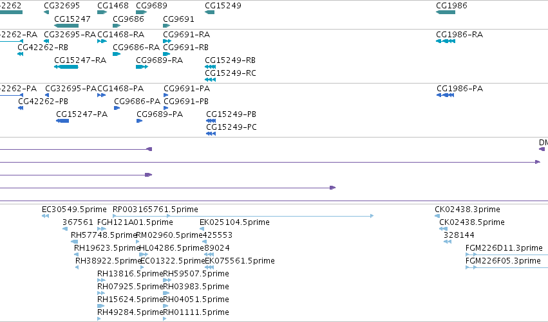Click the CG9691 gene label
Viewport: 548px width, 322px height.
[x=178, y=19]
